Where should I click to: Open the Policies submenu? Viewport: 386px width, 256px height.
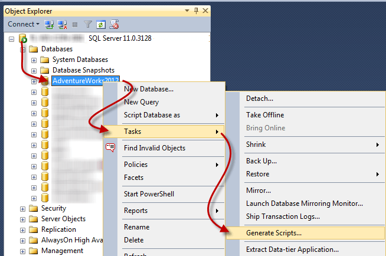point(164,165)
